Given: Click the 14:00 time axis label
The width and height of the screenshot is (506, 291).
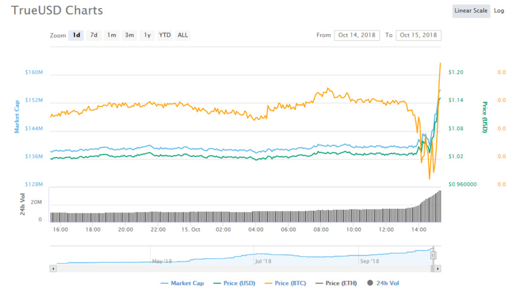Looking at the screenshot, I should [x=419, y=230].
